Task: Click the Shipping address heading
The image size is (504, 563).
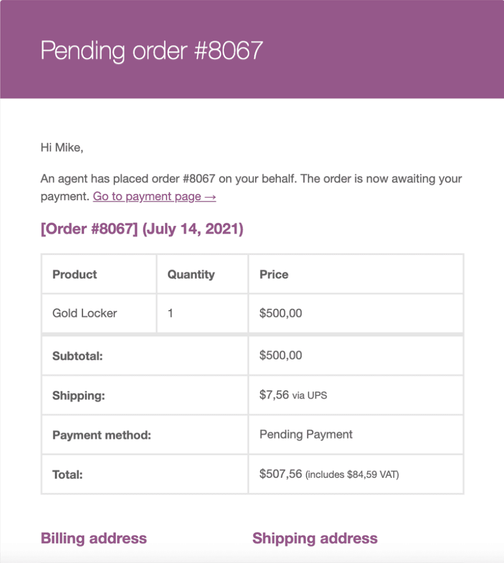Action: click(315, 538)
